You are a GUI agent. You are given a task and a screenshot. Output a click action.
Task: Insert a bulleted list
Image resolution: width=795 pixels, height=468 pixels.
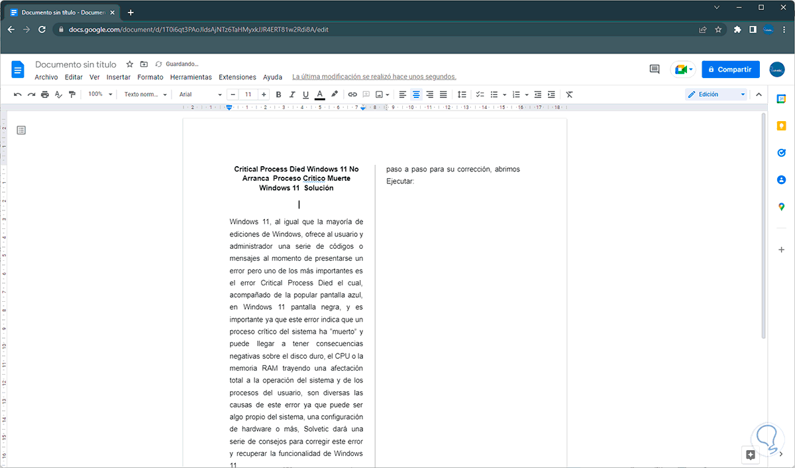tap(494, 95)
